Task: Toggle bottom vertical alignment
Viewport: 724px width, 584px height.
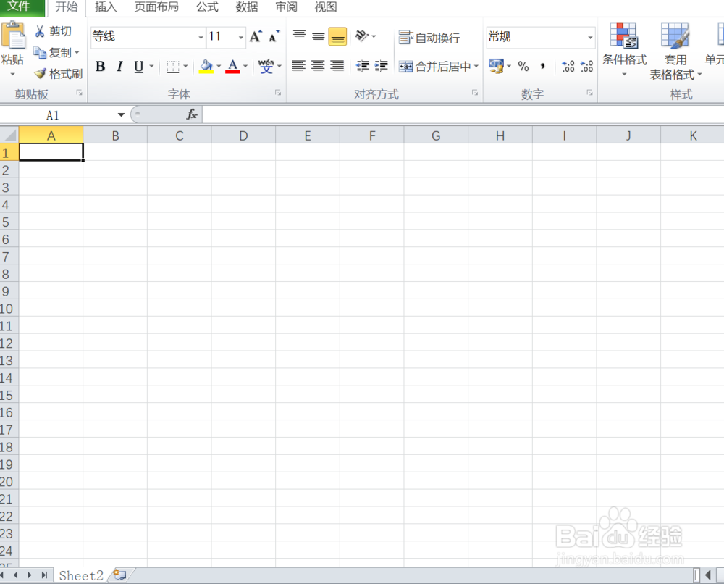Action: click(x=337, y=36)
